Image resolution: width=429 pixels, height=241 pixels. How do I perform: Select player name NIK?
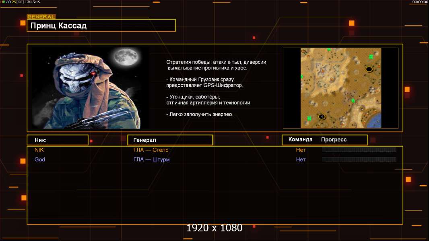tap(39, 150)
